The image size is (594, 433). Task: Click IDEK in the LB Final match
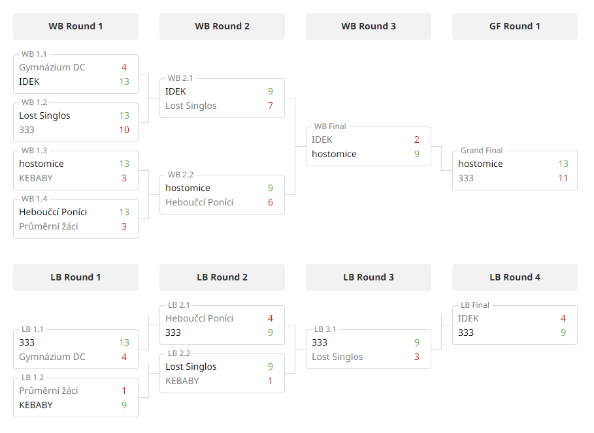469,318
